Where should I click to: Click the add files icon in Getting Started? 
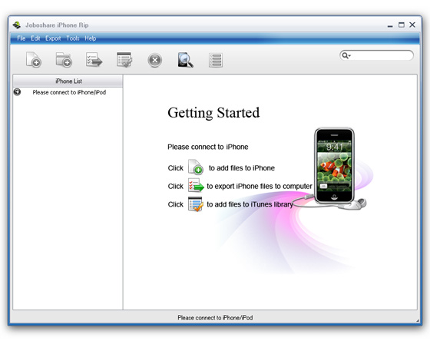click(x=196, y=167)
